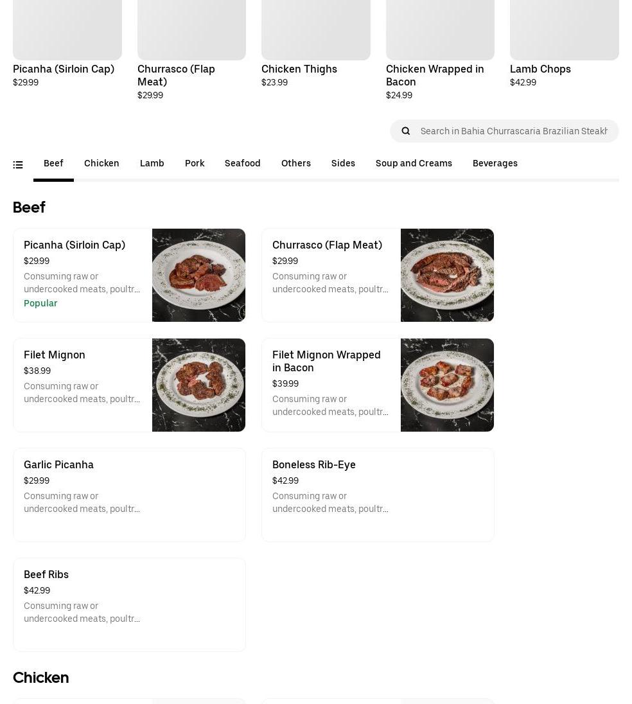Open the Pork category tab
Image resolution: width=632 pixels, height=704 pixels.
(x=195, y=163)
